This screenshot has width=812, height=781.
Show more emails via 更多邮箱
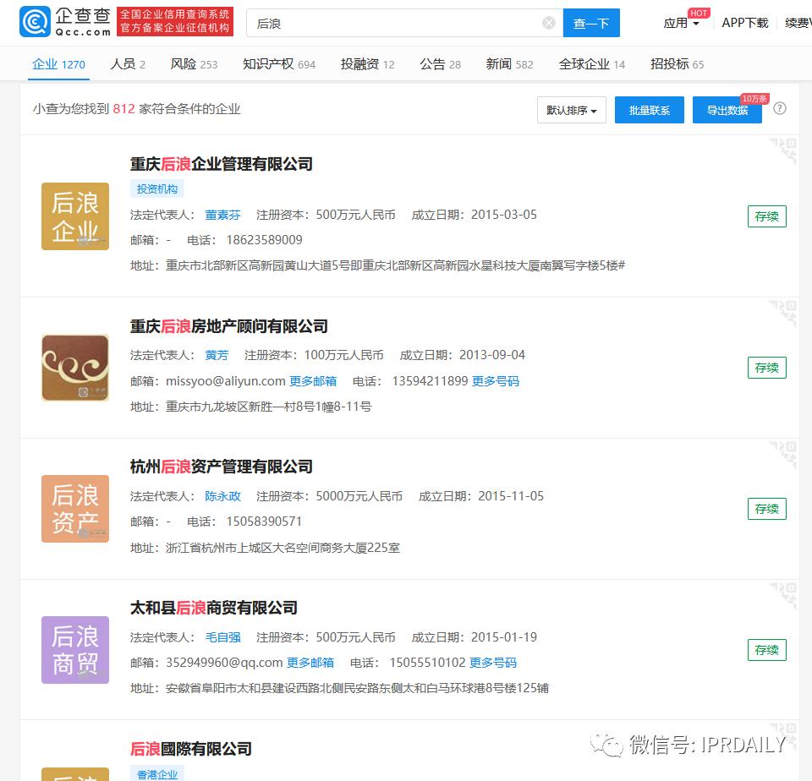click(x=311, y=381)
